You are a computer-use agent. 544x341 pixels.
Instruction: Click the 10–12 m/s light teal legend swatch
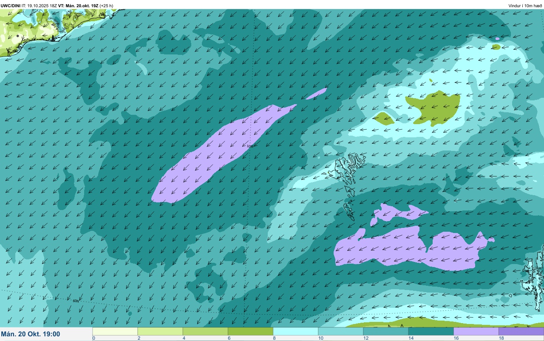340,331
